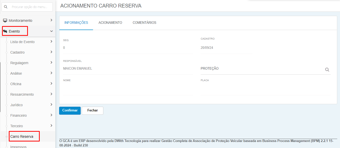Click the Proteção input field
Image resolution: width=340 pixels, height=148 pixels.
[x=266, y=69]
